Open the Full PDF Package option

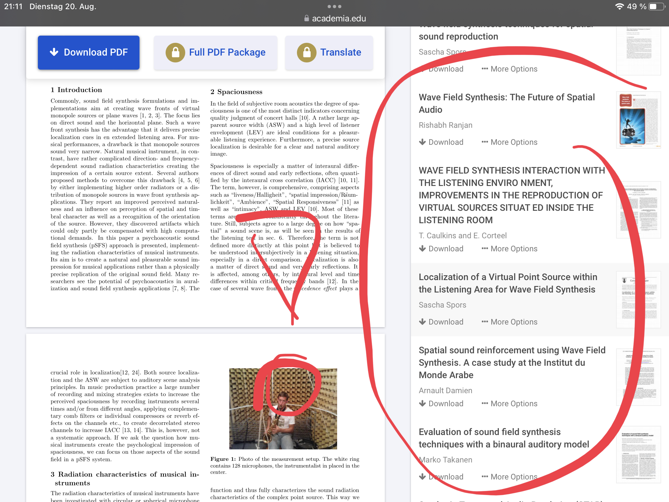(216, 52)
